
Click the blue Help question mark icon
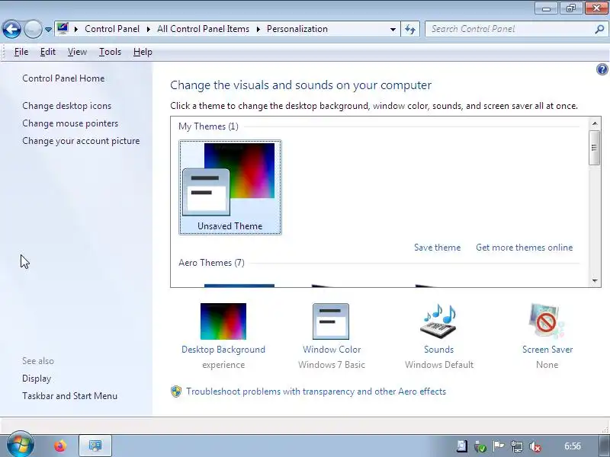(602, 69)
